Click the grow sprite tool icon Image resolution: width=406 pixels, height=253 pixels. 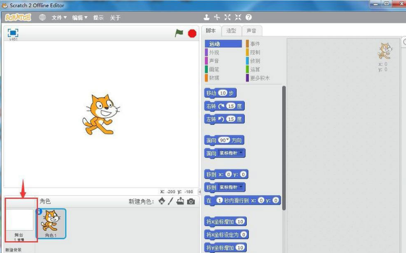click(x=227, y=17)
